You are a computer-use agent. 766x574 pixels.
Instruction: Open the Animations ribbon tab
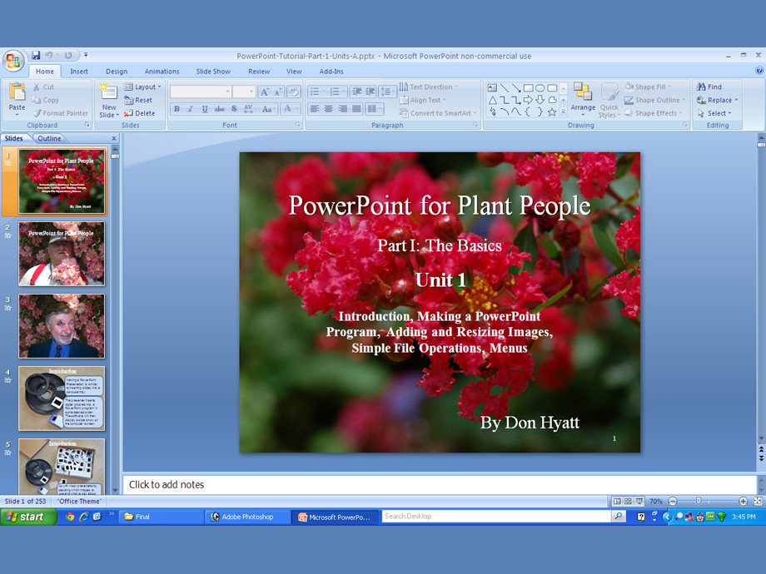point(162,72)
